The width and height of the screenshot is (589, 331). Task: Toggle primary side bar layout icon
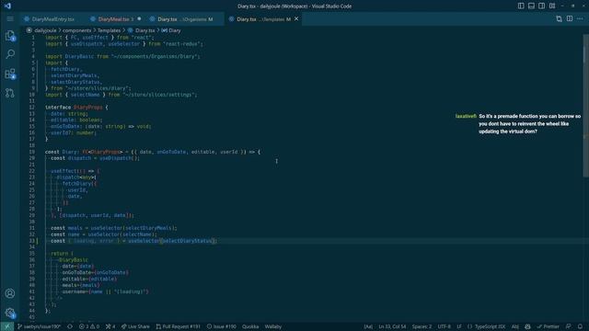click(x=521, y=6)
